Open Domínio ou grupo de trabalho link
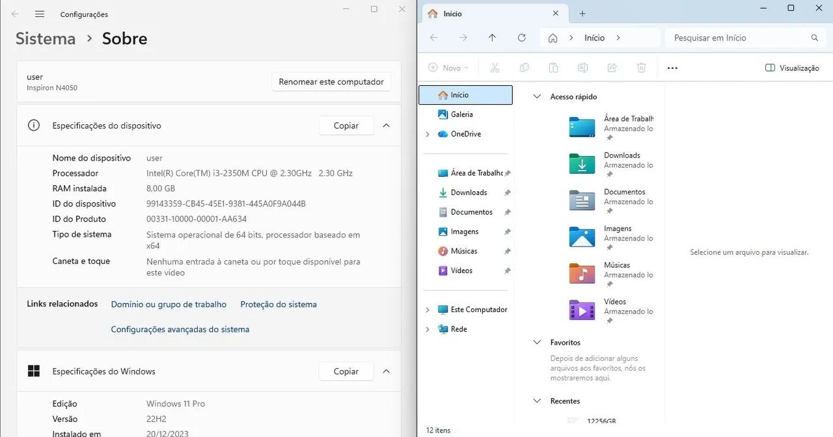833x437 pixels. coord(169,304)
